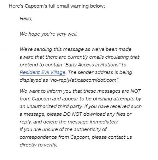Click the "directly to verify" closing line

[38, 145]
